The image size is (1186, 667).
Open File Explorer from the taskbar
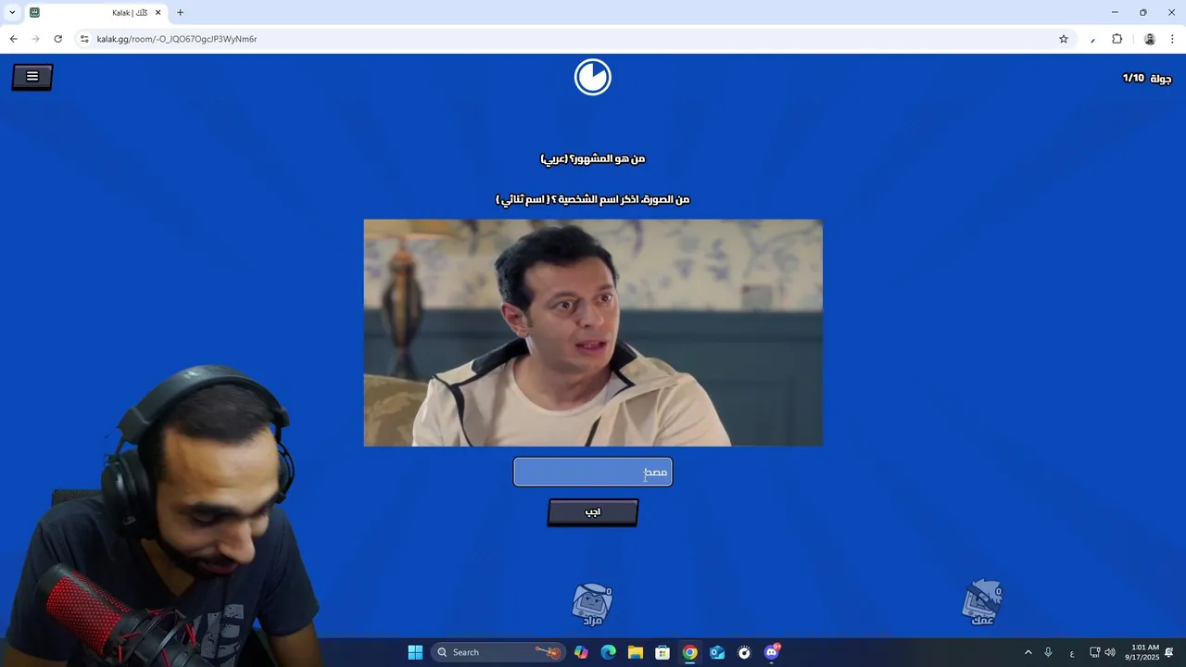tap(636, 652)
